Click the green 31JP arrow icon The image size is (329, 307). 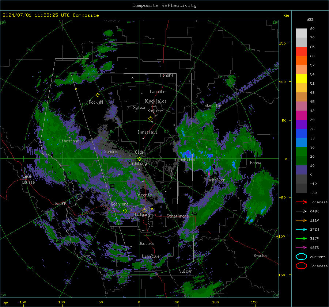[x=301, y=238]
